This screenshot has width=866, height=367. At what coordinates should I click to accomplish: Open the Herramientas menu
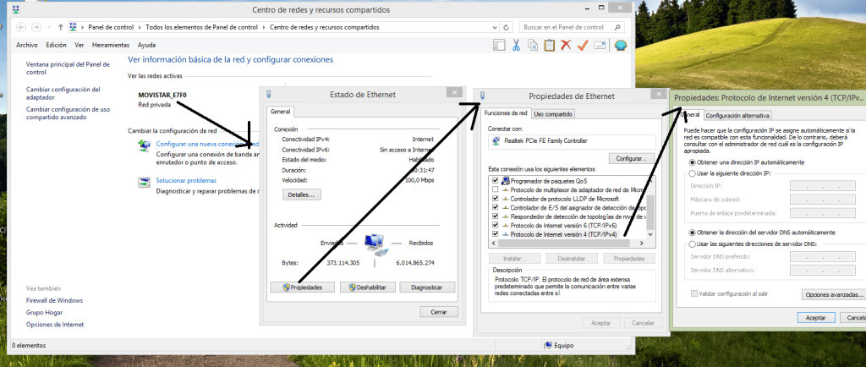pos(111,45)
